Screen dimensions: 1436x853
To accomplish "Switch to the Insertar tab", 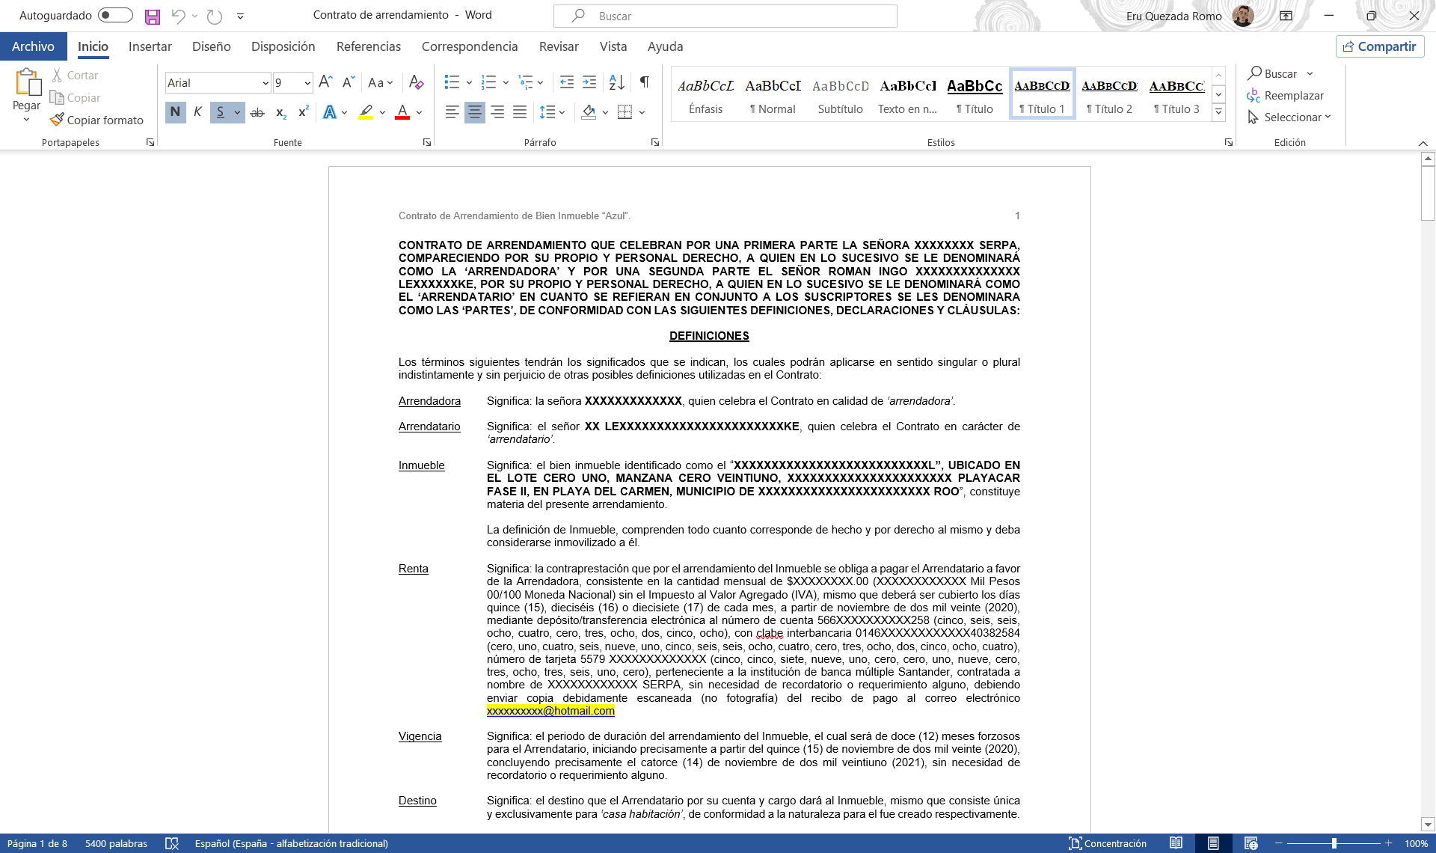I will pyautogui.click(x=150, y=46).
